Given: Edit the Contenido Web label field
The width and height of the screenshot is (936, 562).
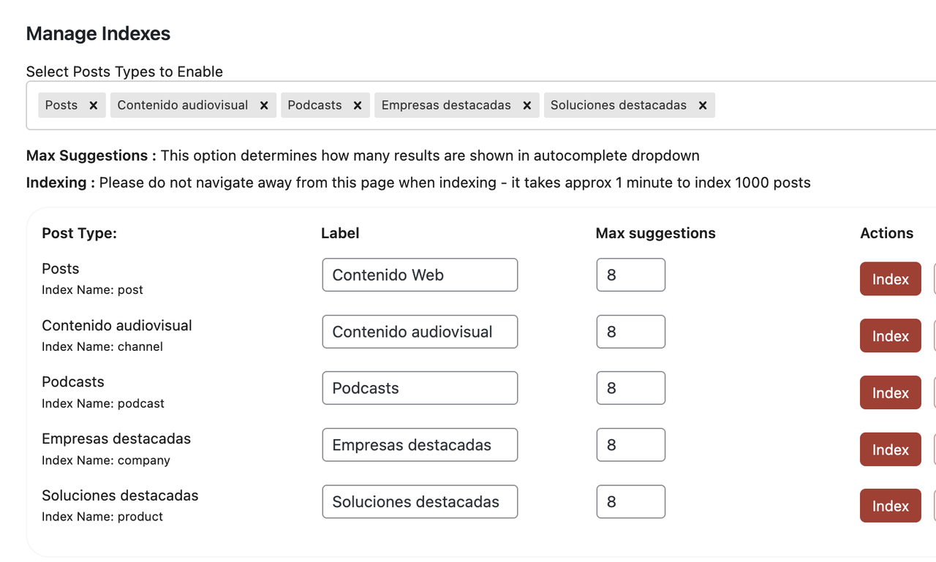Looking at the screenshot, I should pyautogui.click(x=420, y=275).
